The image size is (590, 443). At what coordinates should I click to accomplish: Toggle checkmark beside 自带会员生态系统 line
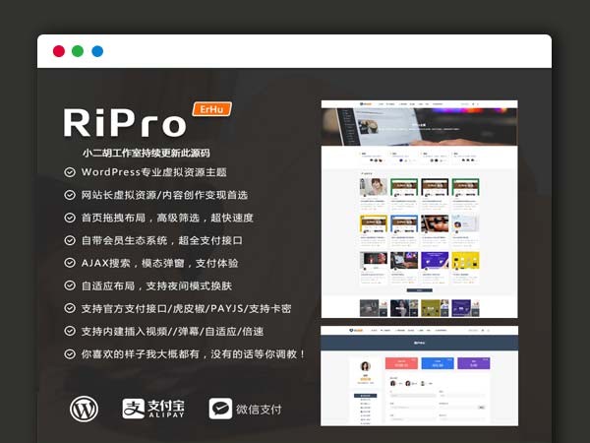pos(69,240)
